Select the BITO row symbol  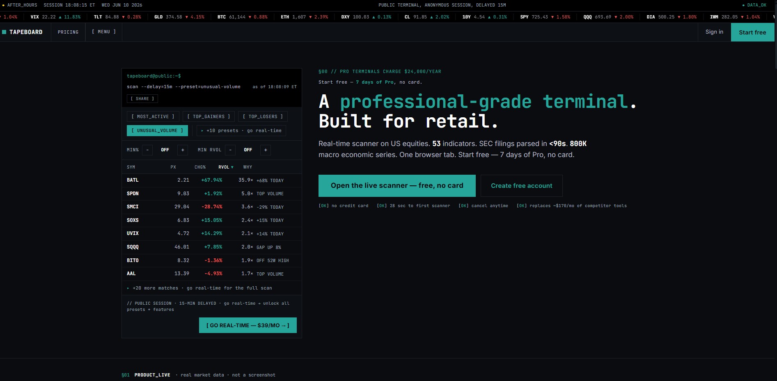(133, 260)
